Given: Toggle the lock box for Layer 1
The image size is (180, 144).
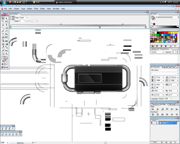Looking at the screenshot, I should point(155,123).
